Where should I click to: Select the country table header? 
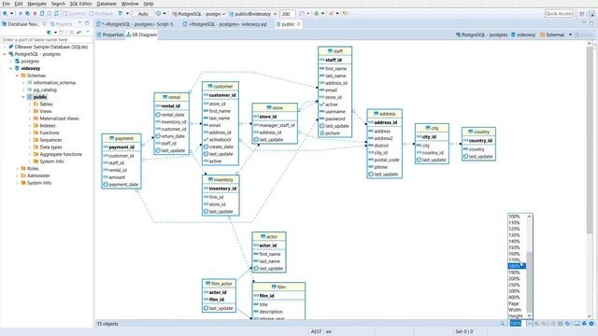478,132
